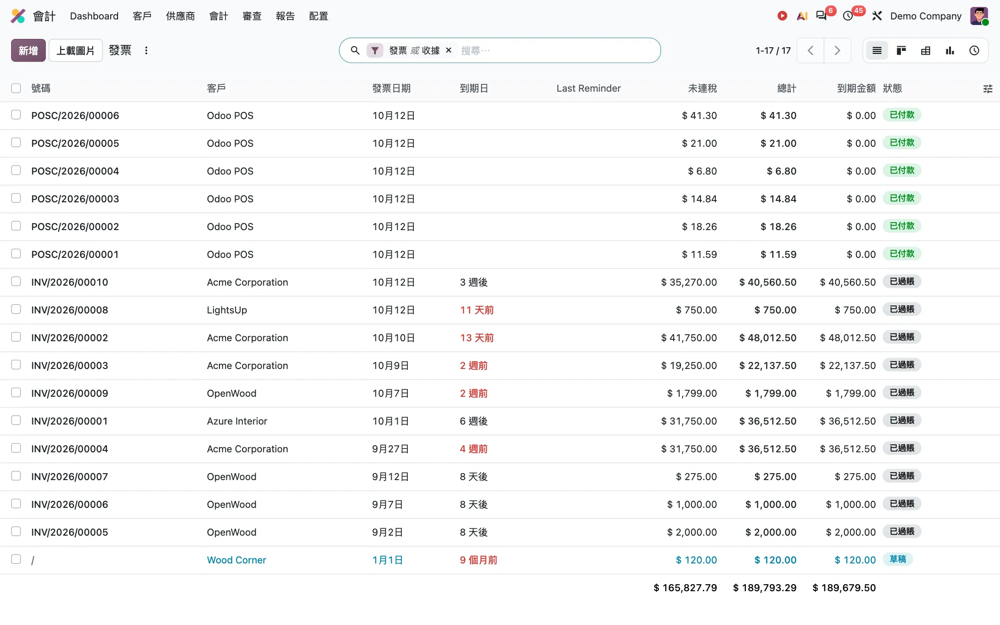Open the Dashboard menu item
Screen dimensions: 1000x625
(94, 16)
